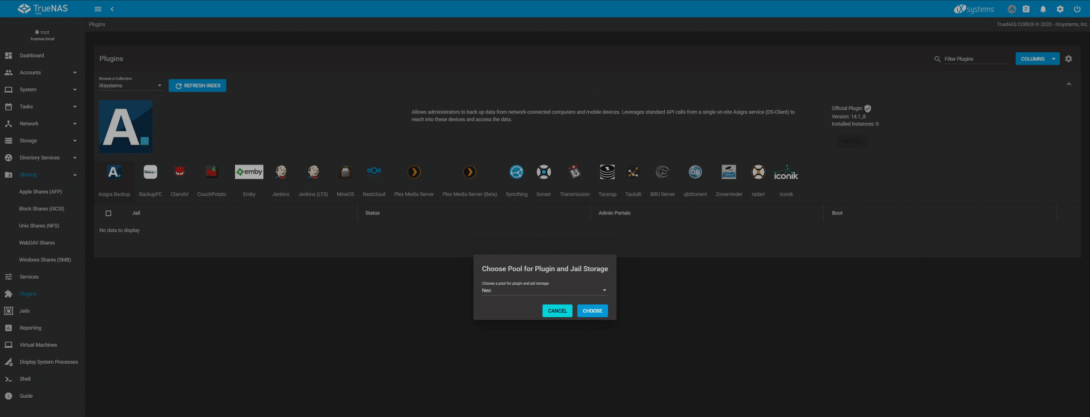Screen dimensions: 1090x417
Task: Click the CANCEL button in dialog
Action: tap(557, 311)
